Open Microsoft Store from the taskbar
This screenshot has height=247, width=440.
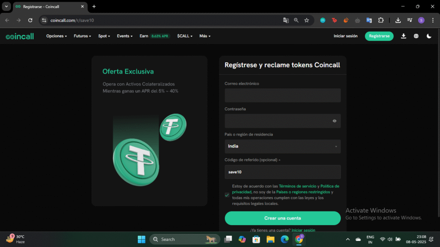coord(256,239)
